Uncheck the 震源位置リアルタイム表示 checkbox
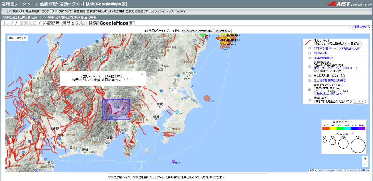 (309, 89)
